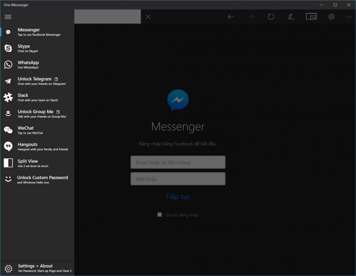This screenshot has height=276, width=356.
Task: Go back using the left arrow
Action: click(x=231, y=17)
